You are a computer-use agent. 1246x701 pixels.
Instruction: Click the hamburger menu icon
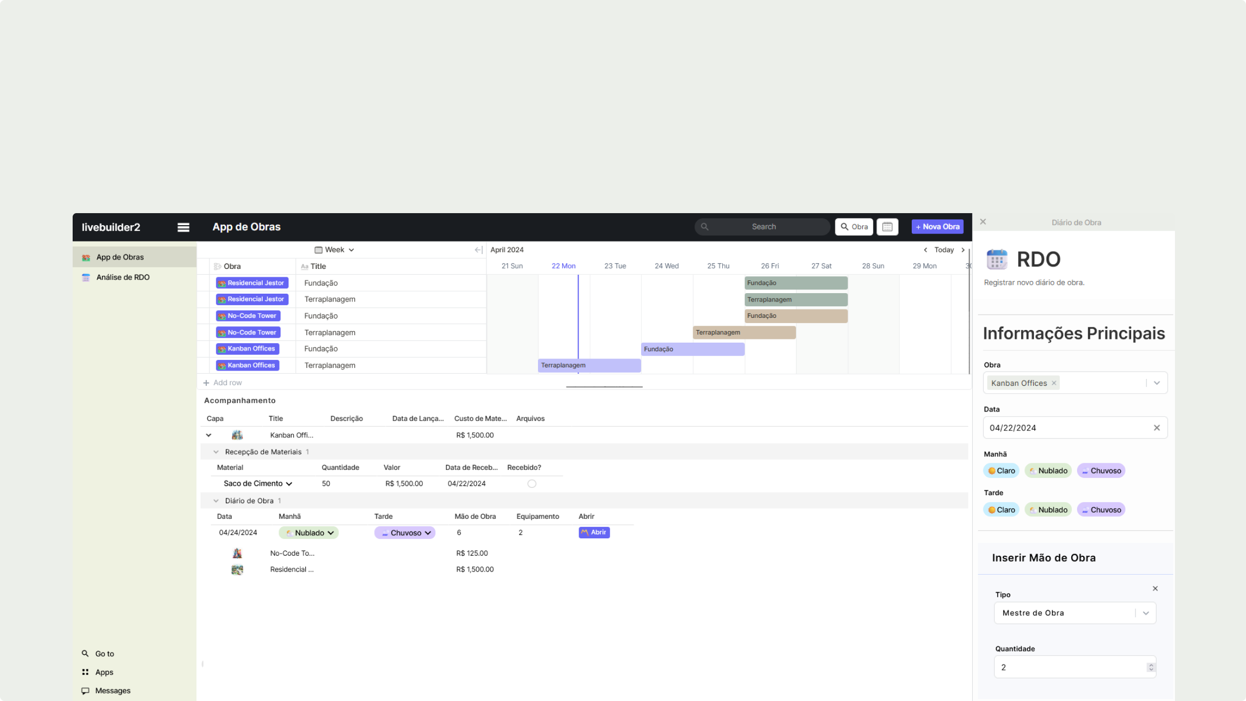[x=183, y=227]
